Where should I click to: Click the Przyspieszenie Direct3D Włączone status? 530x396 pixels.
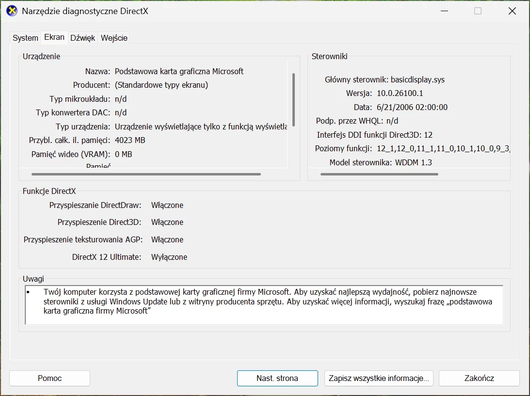167,222
